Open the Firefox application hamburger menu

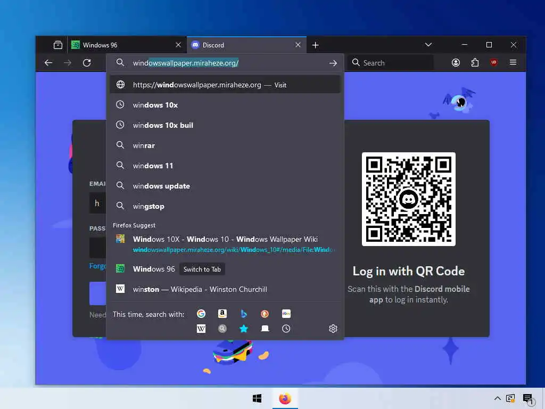513,63
